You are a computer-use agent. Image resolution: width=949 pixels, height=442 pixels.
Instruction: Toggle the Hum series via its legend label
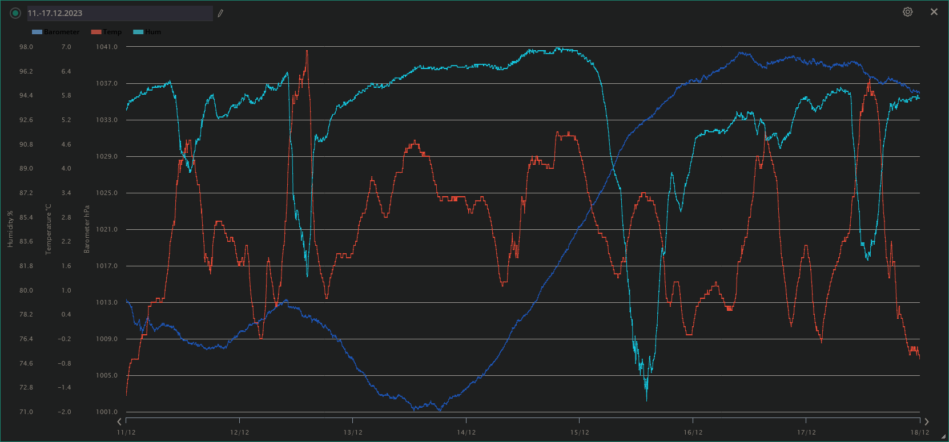pos(152,32)
